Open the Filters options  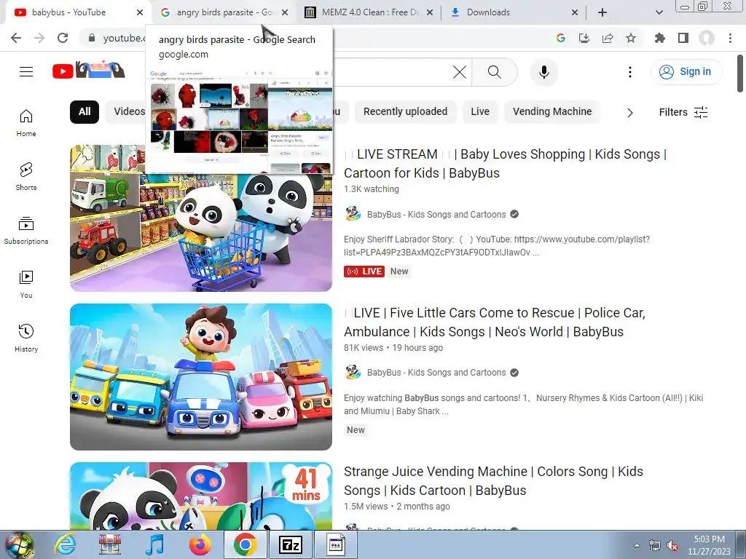pos(683,112)
